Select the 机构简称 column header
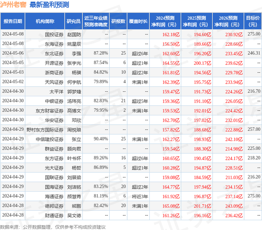This screenshot has width=262, height=230. (x=45, y=21)
